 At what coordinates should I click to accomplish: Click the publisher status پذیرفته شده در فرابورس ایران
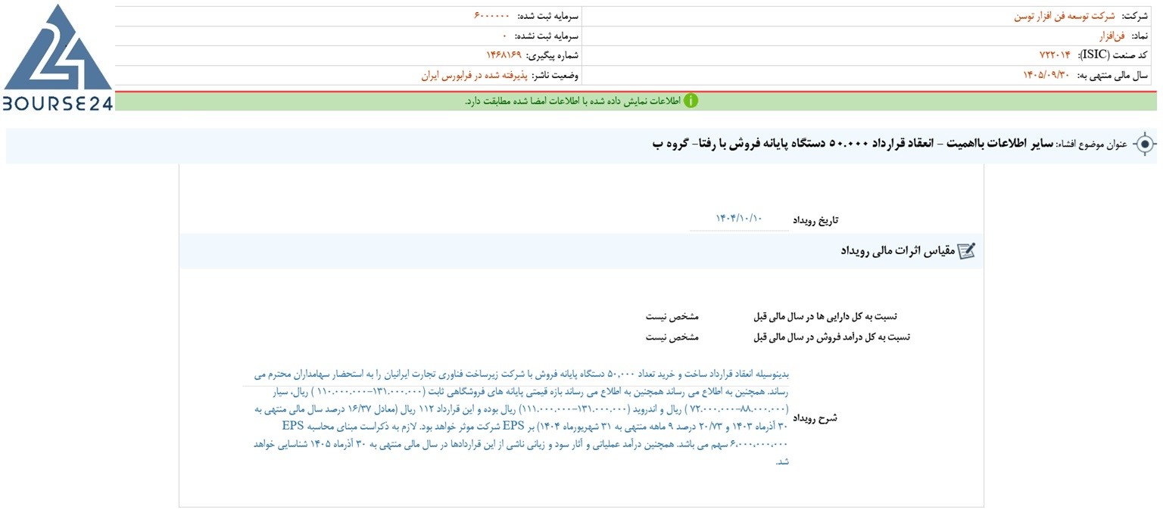click(475, 75)
